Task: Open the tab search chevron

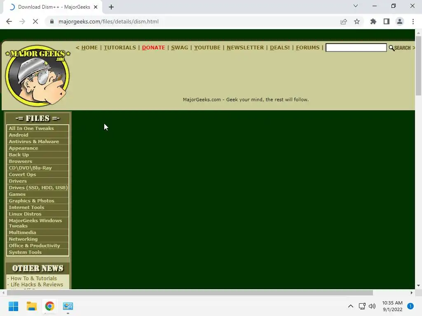Action: [356, 6]
